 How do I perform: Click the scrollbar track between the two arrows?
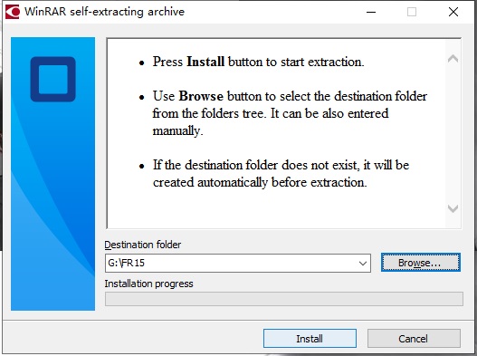pos(453,134)
